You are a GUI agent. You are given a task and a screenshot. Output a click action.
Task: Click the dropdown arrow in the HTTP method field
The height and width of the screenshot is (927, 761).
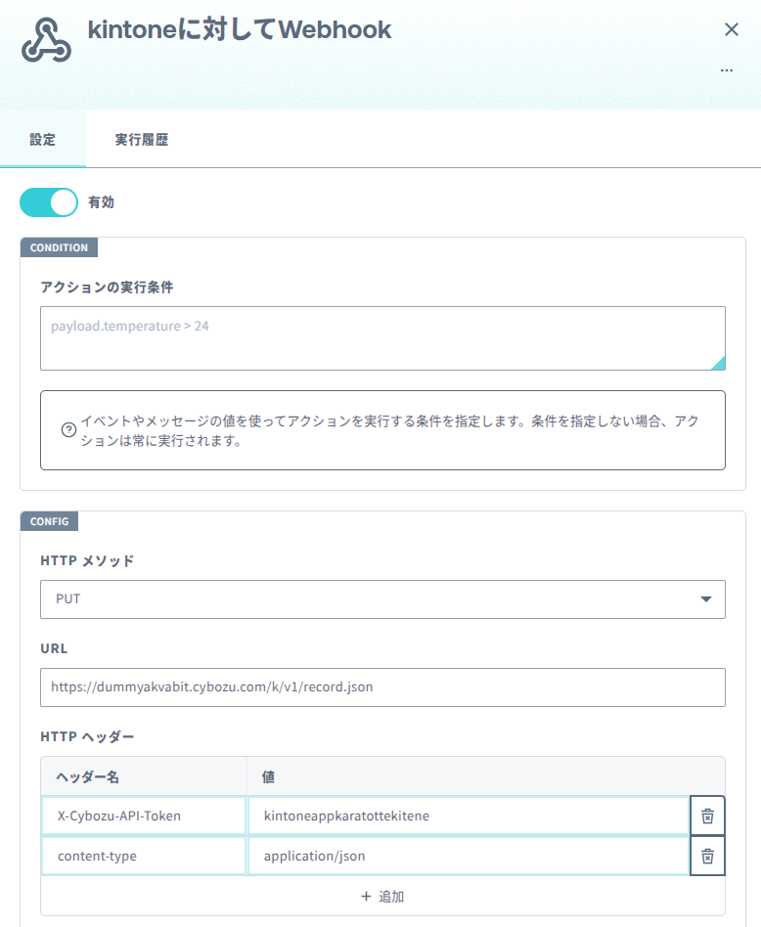[x=705, y=598]
